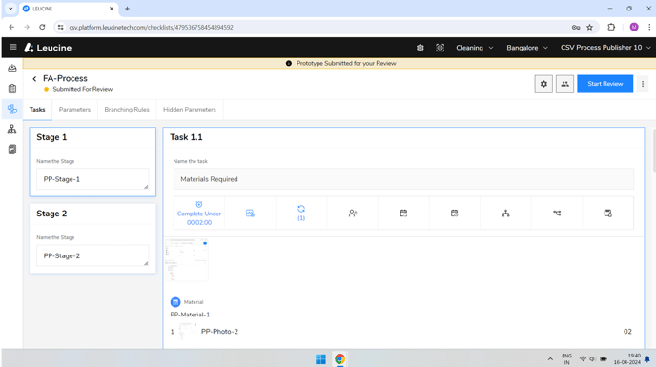
Task: Click the Chrome taskbar icon
Action: 339,359
